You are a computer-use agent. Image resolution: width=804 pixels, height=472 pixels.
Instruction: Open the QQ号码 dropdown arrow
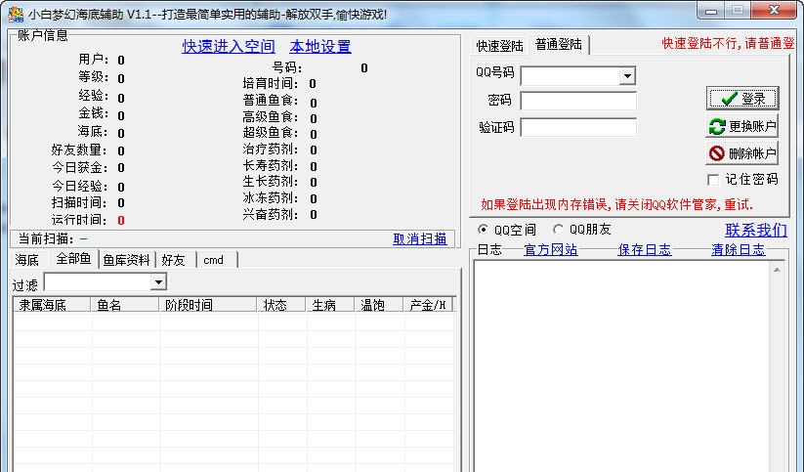coord(627,76)
